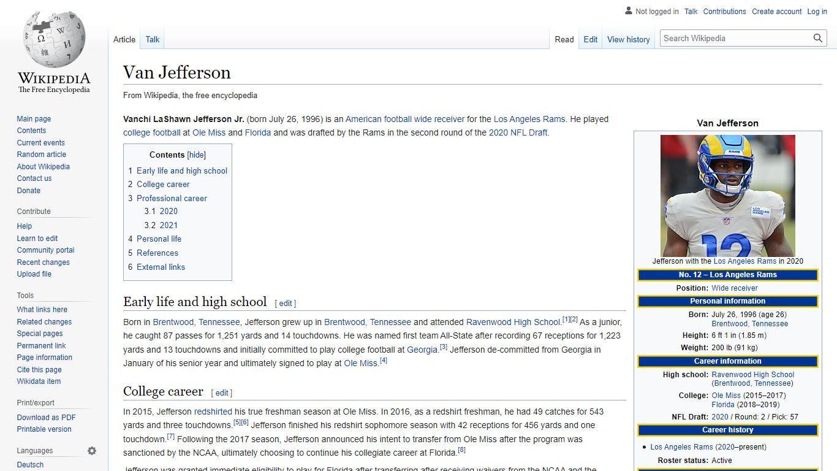Click citation reference [3]
Viewport: 837px width, 471px height.
[444, 347]
